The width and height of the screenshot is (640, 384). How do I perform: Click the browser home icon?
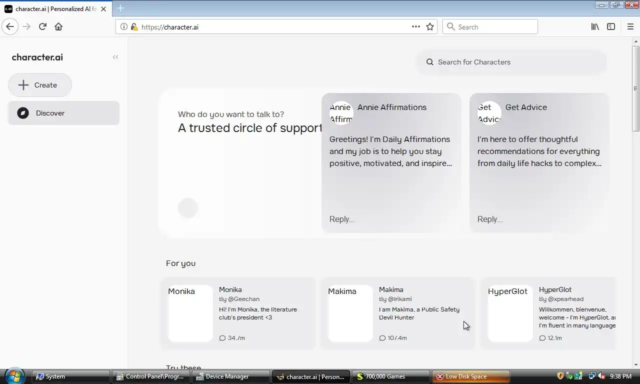58,26
